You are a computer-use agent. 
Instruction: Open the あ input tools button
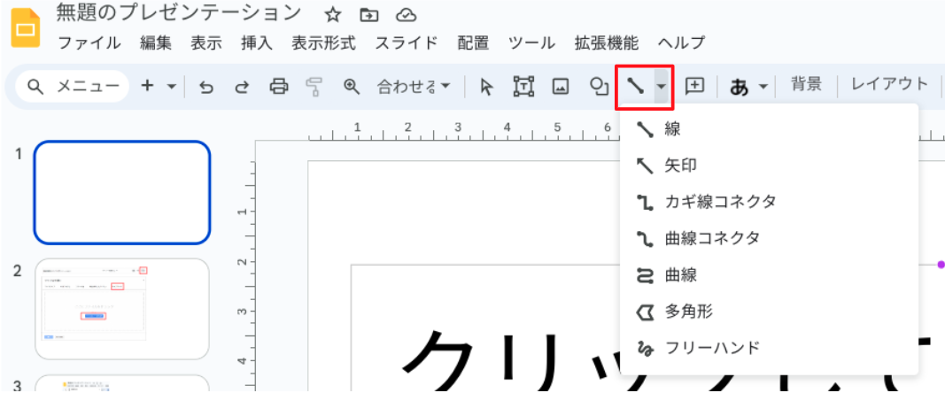739,88
